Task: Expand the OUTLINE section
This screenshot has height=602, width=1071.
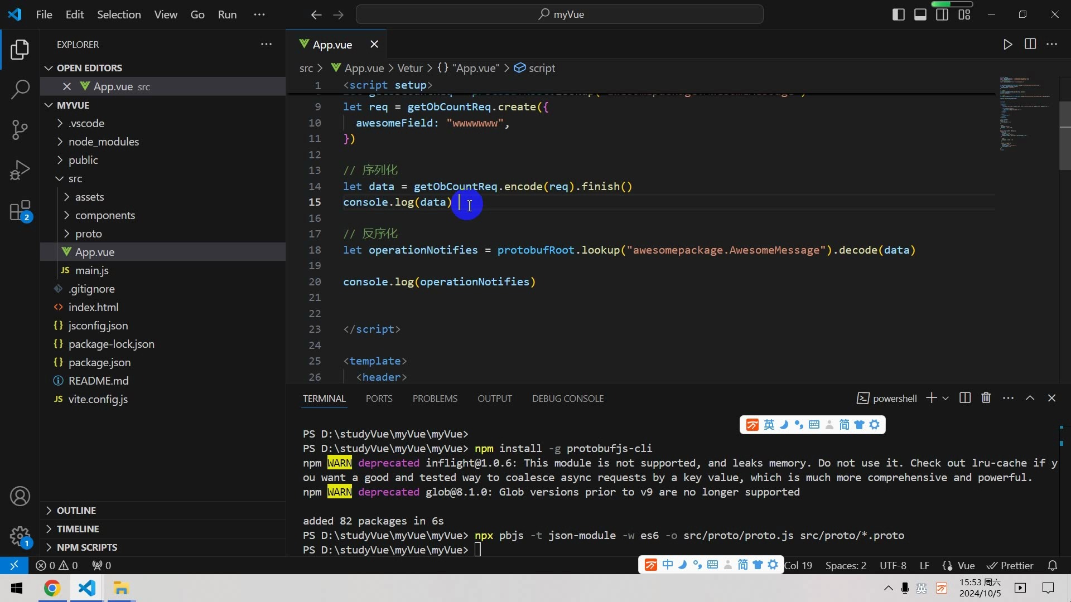Action: [76, 511]
